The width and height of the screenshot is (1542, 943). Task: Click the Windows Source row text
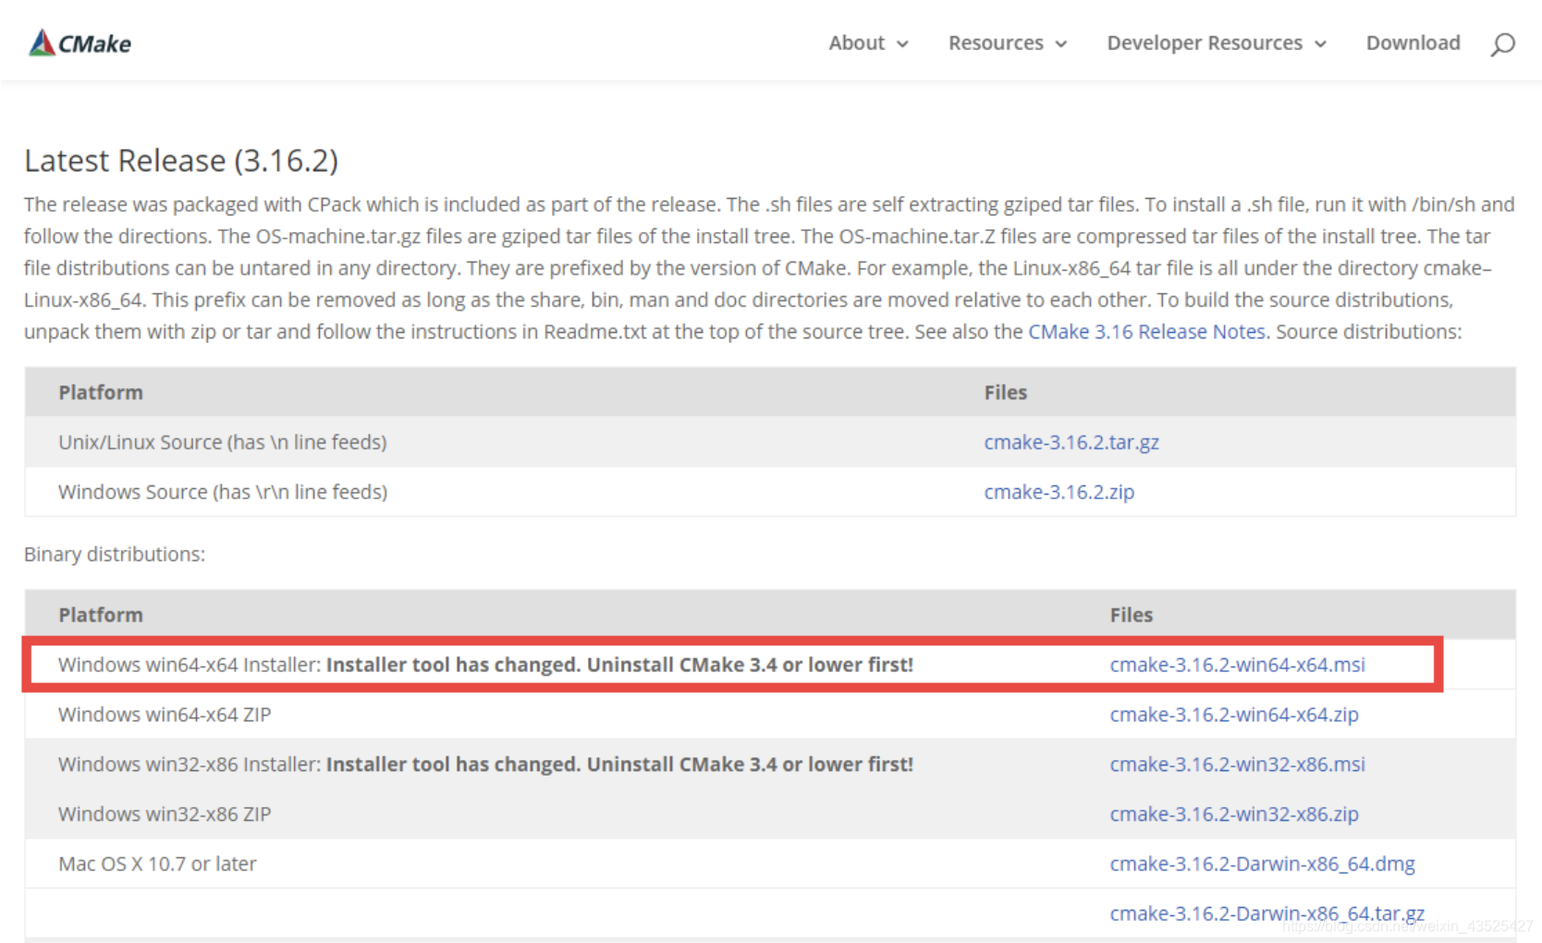click(223, 493)
